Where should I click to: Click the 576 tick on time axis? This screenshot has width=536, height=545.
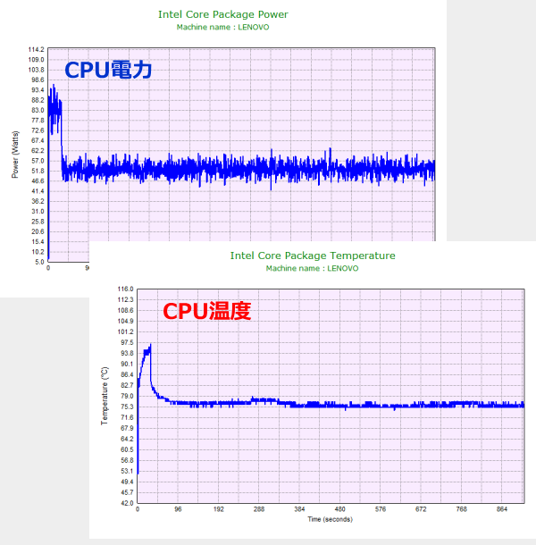(381, 509)
